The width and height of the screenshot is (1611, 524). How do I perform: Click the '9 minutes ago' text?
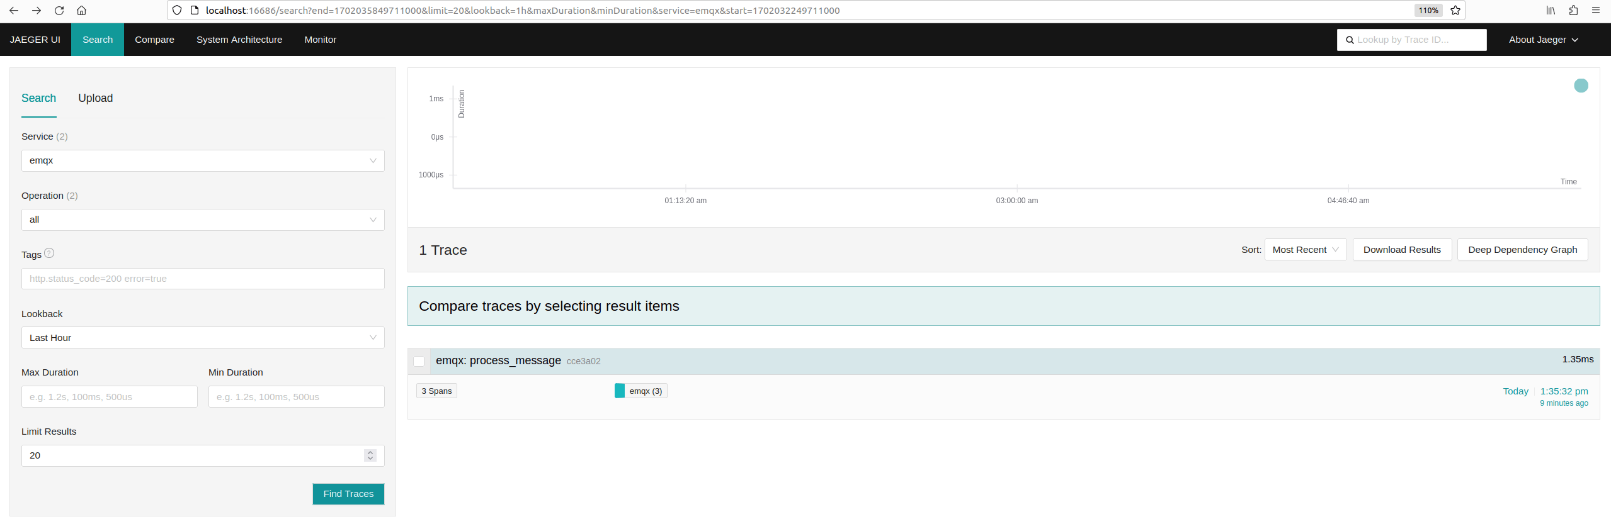click(1564, 403)
